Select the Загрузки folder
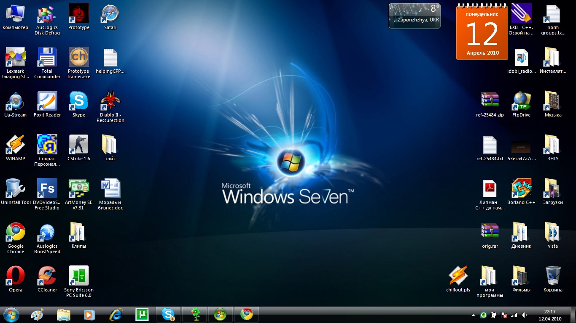The width and height of the screenshot is (576, 323). tap(553, 192)
